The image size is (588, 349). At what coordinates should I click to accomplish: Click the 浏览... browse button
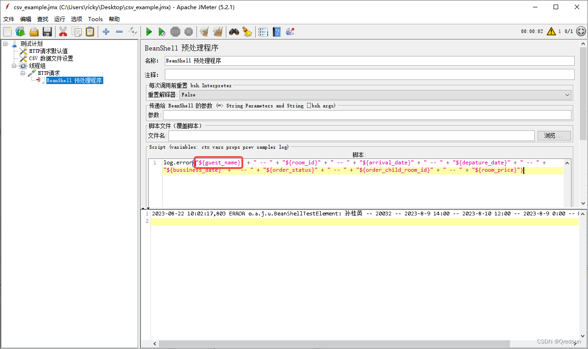(554, 135)
